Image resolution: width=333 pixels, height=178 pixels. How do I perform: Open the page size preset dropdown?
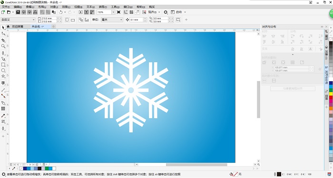(18, 20)
